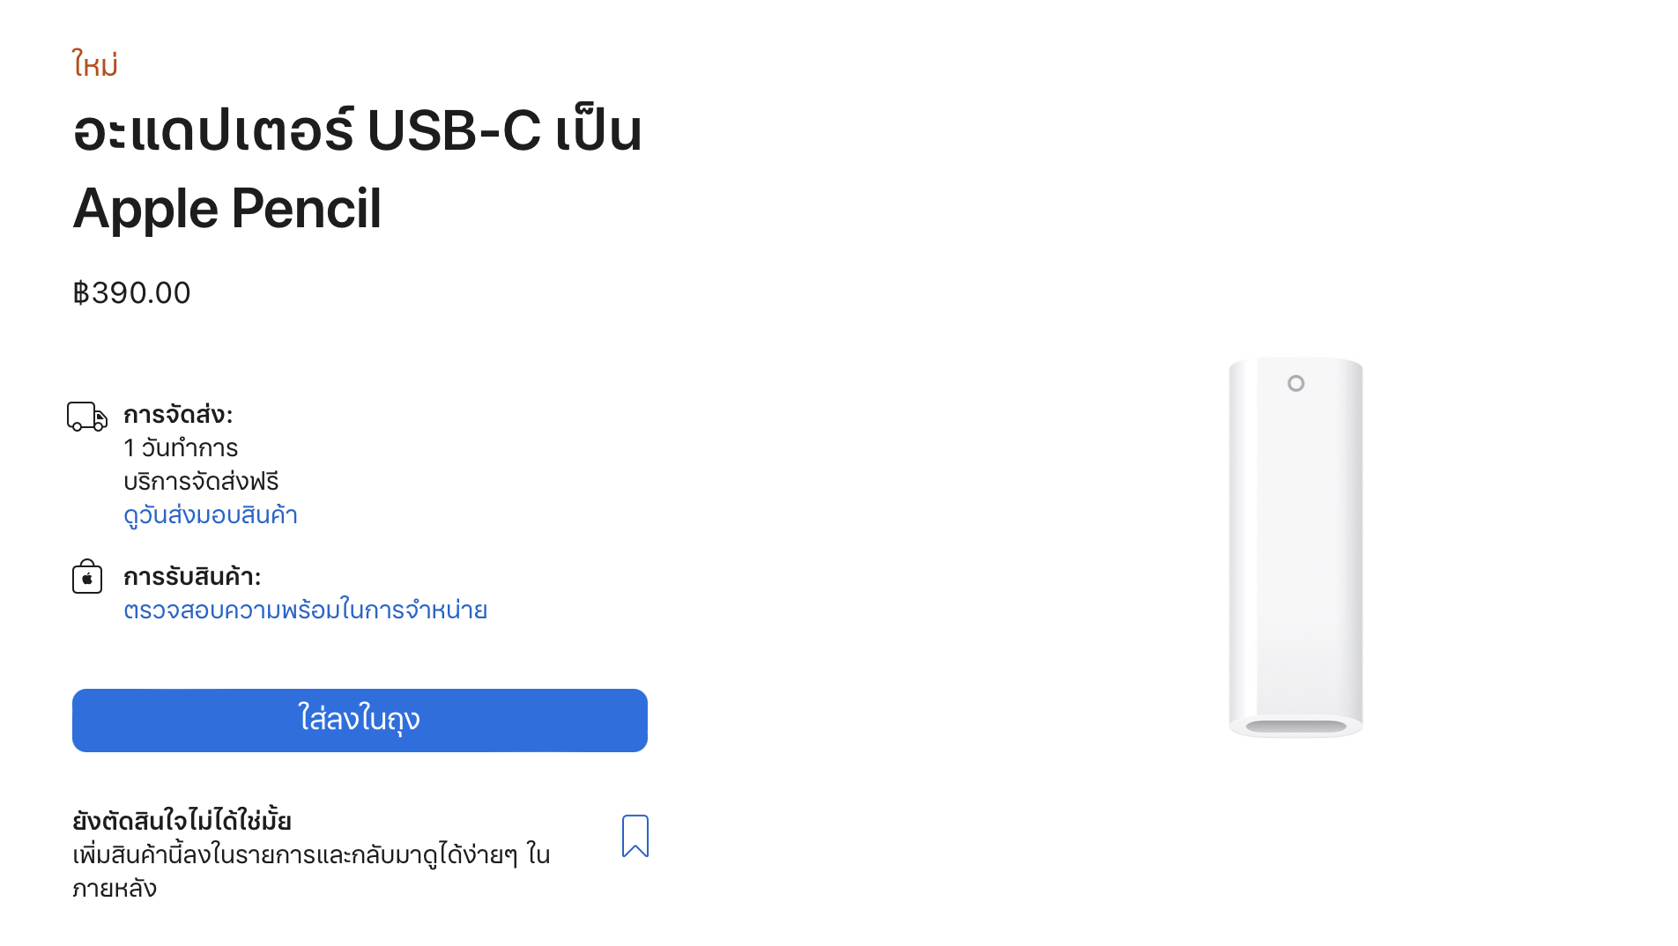This screenshot has height=946, width=1678.
Task: Click the Apple Store bag pickup icon
Action: [x=87, y=577]
